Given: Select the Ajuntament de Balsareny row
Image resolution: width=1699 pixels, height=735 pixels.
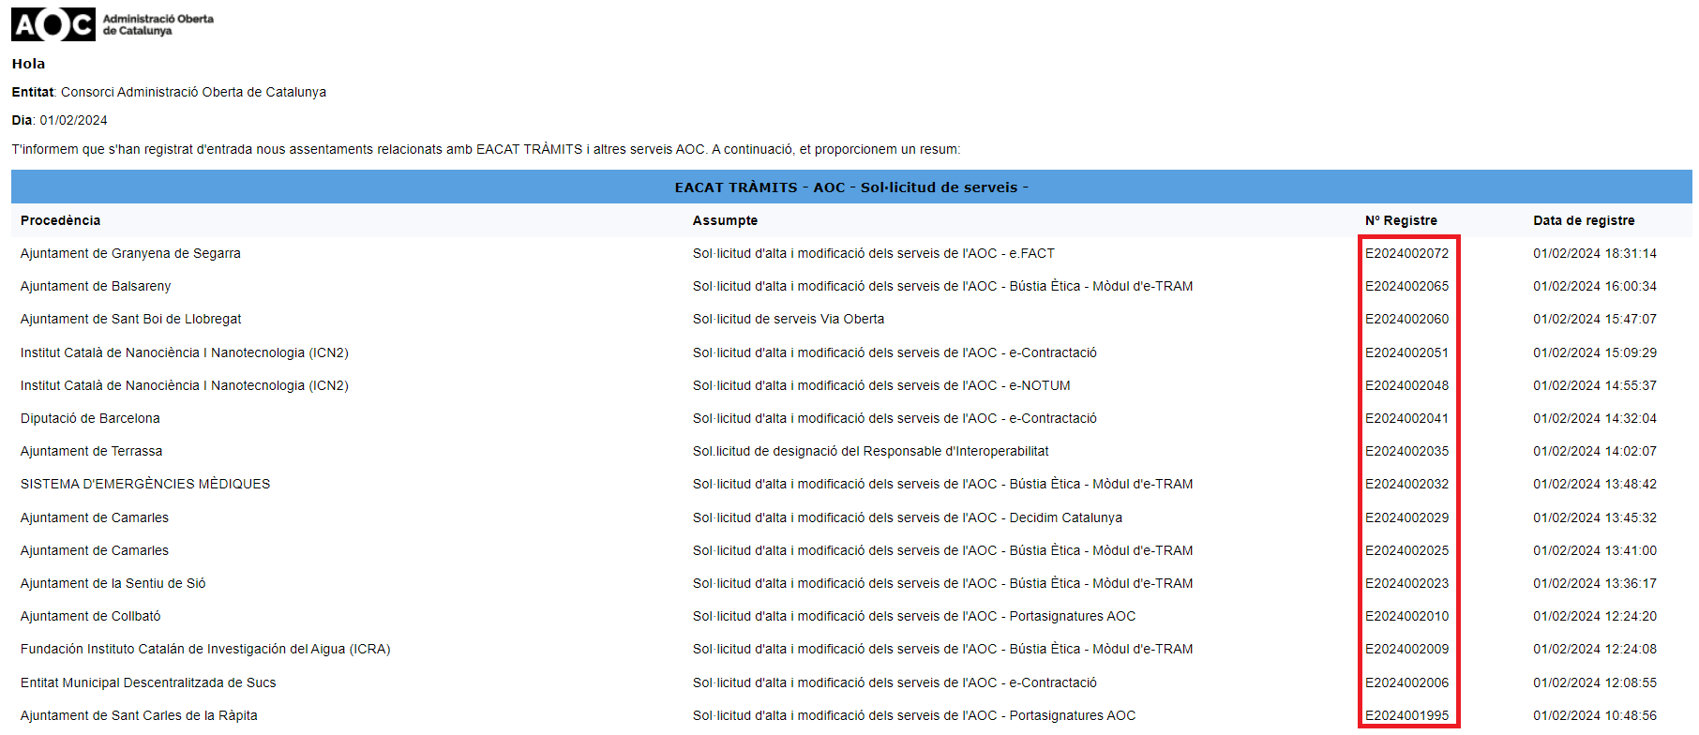Looking at the screenshot, I should pyautogui.click(x=96, y=286).
